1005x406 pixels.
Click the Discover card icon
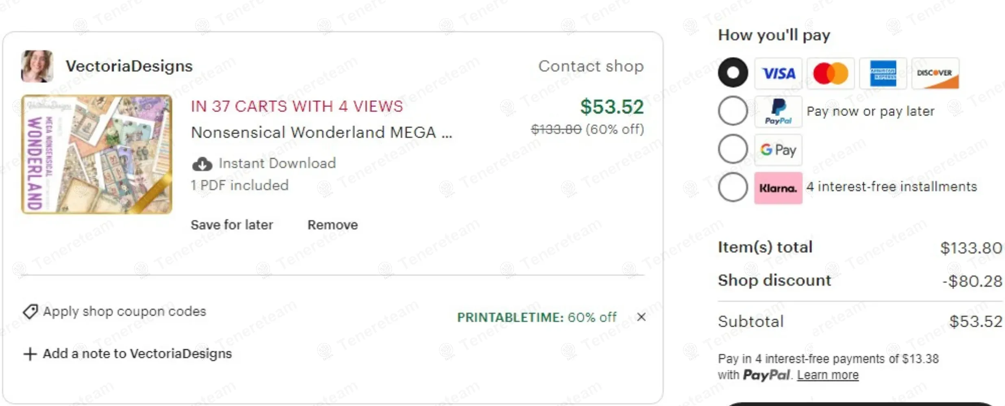(935, 73)
